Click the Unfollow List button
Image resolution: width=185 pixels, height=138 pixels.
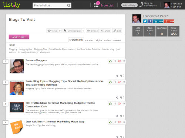74,31
